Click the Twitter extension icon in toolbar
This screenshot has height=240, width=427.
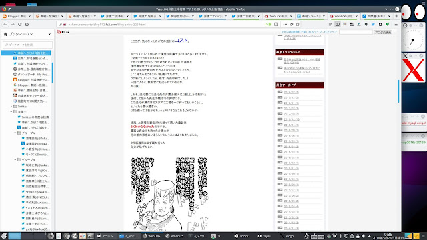tap(373, 24)
